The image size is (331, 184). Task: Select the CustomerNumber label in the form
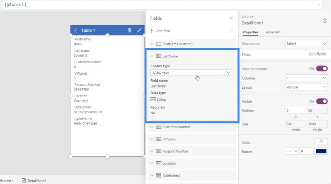(x=88, y=62)
